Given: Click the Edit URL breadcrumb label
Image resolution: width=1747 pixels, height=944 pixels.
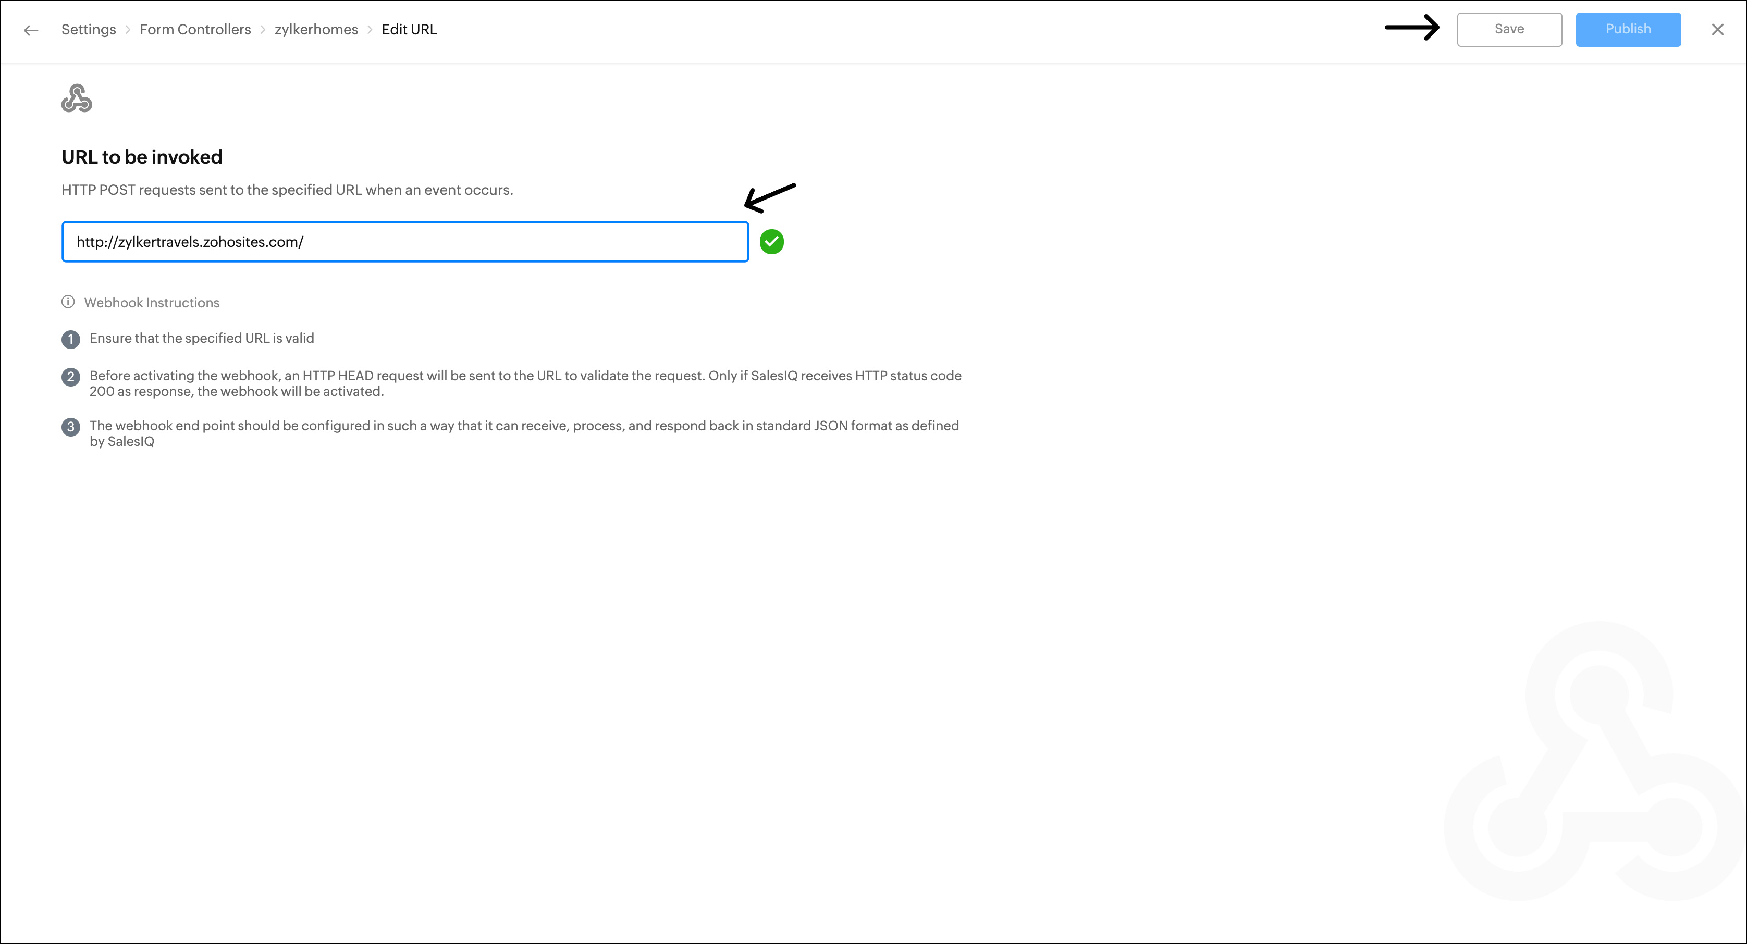Looking at the screenshot, I should point(409,30).
